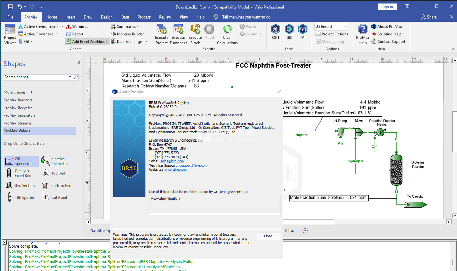Select the Kinetics Calibrator shape
The width and height of the screenshot is (457, 271).
point(55,161)
